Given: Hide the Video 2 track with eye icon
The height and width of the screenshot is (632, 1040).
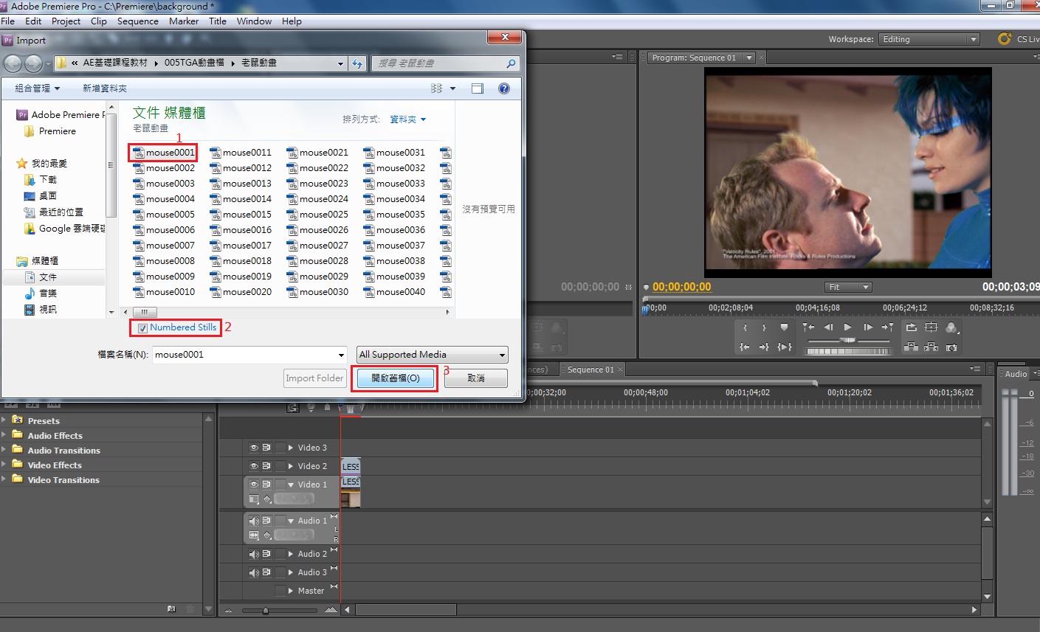Looking at the screenshot, I should pyautogui.click(x=253, y=466).
